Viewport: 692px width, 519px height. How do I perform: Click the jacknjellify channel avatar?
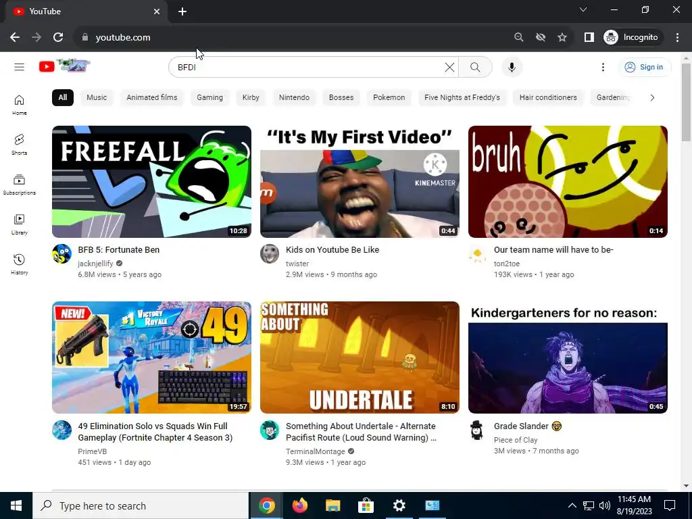point(61,254)
